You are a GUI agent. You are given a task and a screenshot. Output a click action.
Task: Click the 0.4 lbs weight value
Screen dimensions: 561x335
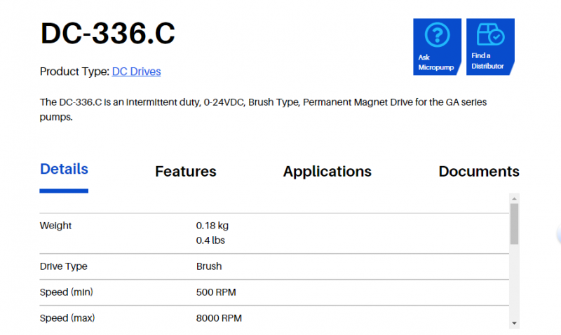(x=210, y=240)
